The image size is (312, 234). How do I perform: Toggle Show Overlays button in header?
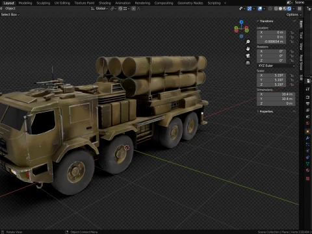(260, 8)
